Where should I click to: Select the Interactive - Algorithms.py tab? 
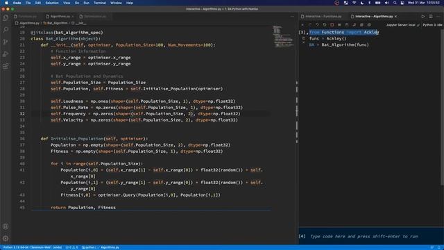pyautogui.click(x=374, y=17)
